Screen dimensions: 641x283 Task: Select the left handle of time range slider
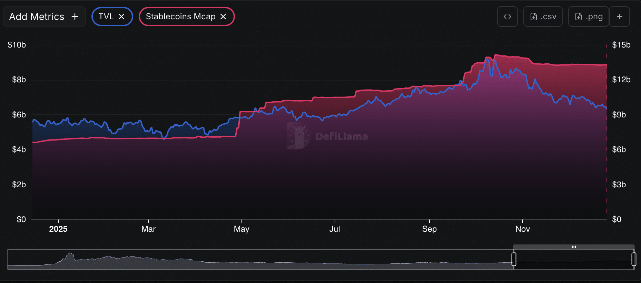(x=514, y=259)
